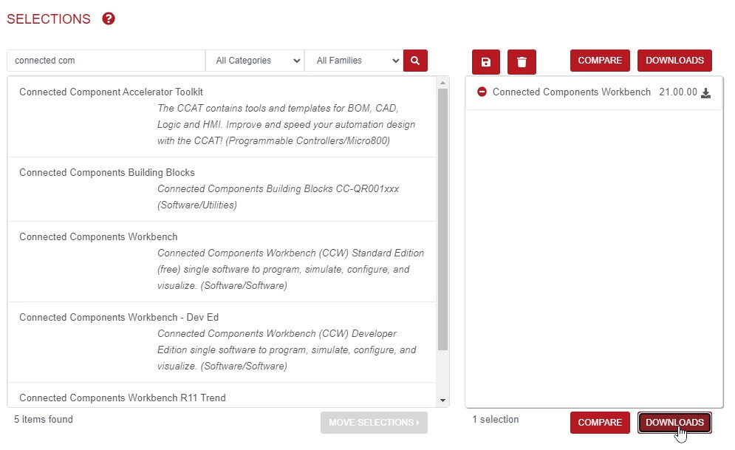Select Connected Components Building Blocks result
Image resolution: width=735 pixels, height=450 pixels.
107,172
